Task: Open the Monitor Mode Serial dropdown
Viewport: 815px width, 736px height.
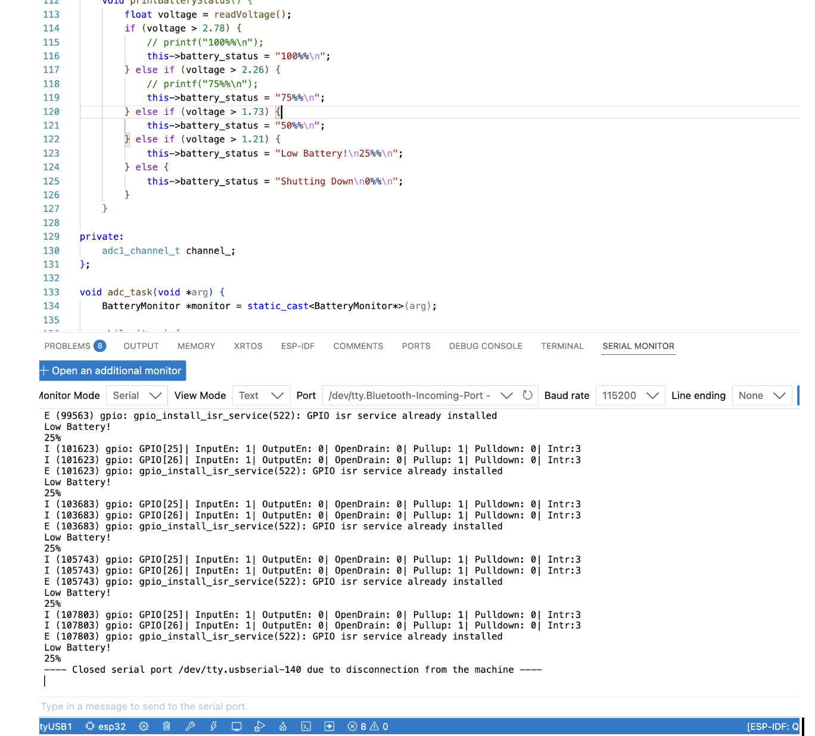Action: (137, 395)
